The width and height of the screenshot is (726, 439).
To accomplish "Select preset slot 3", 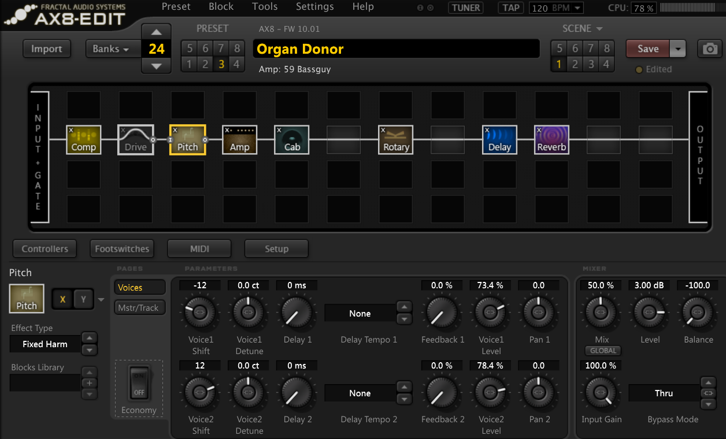I will (x=220, y=64).
